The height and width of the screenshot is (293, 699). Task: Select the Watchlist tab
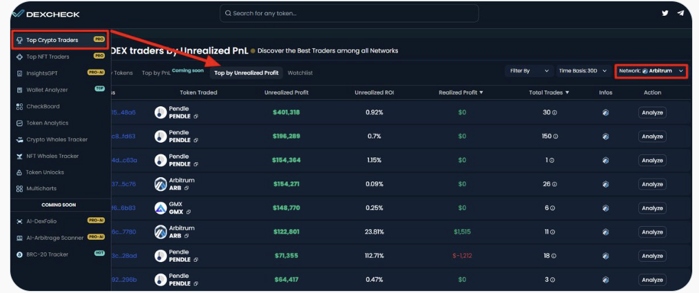coord(300,73)
